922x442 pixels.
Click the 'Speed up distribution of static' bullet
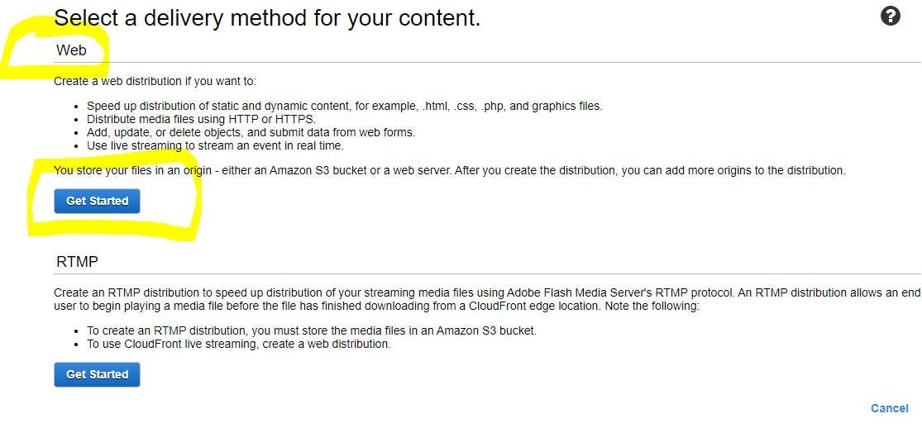[x=345, y=107]
